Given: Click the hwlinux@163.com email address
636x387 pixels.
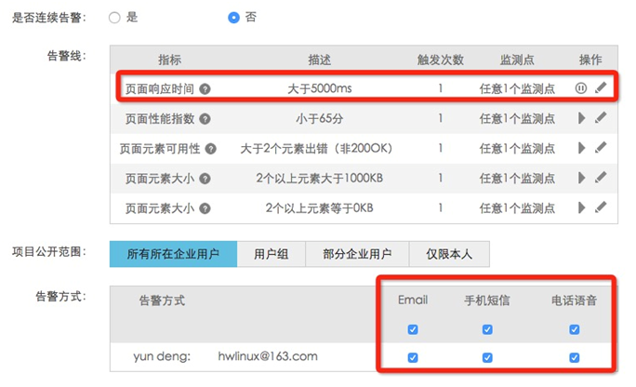Looking at the screenshot, I should [x=268, y=356].
